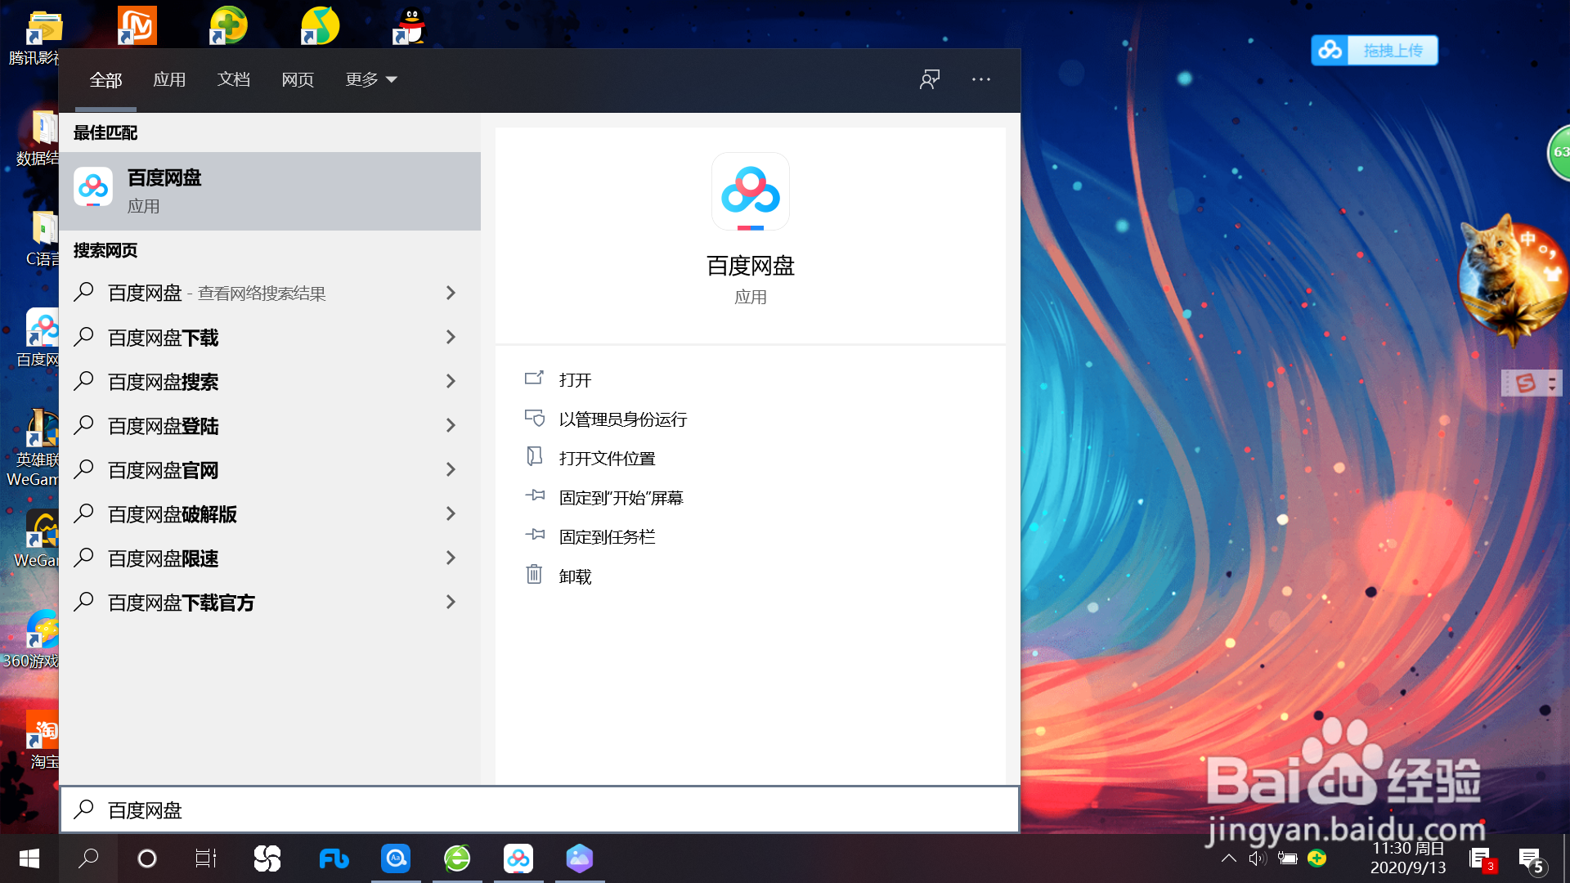The width and height of the screenshot is (1570, 883).
Task: Expand the 百度网盘下载 suggestion arrow
Action: tap(451, 337)
